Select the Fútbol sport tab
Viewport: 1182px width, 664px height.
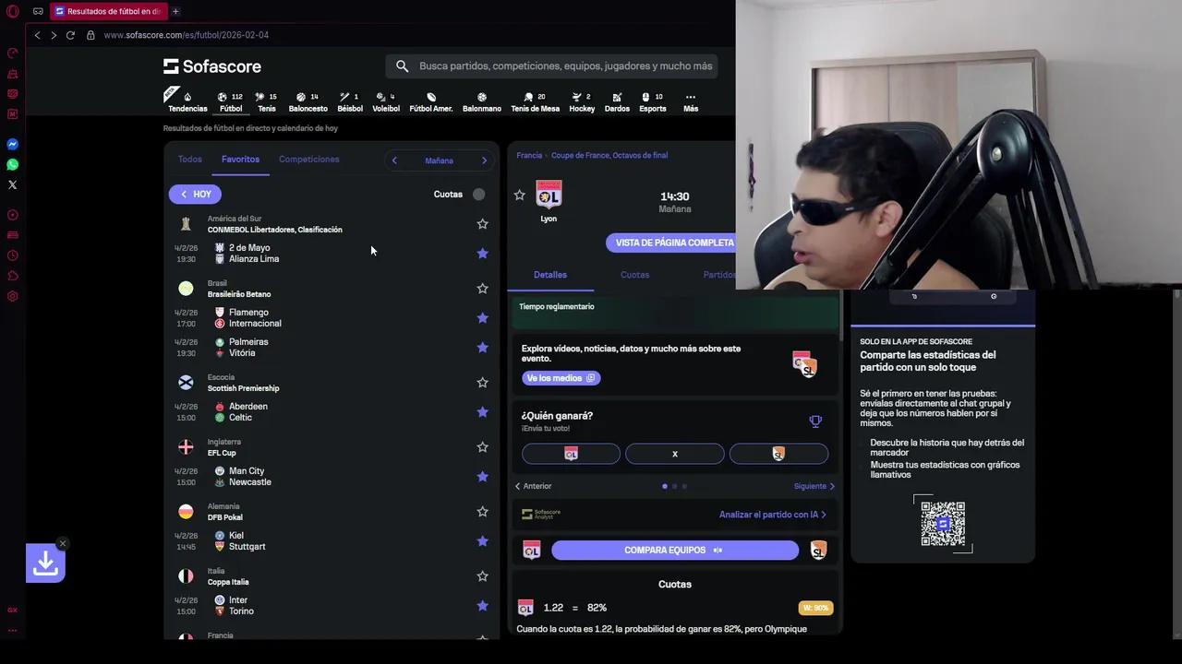(x=231, y=101)
